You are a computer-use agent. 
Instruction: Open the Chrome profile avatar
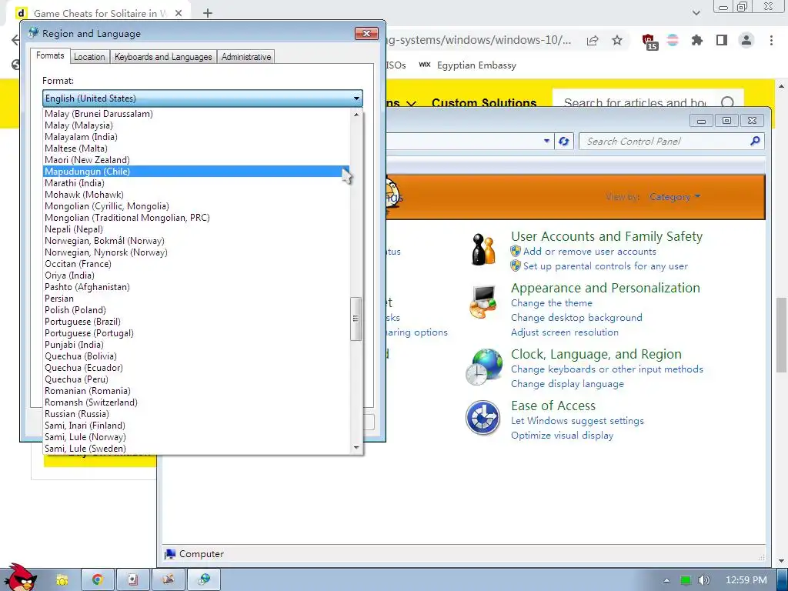746,40
